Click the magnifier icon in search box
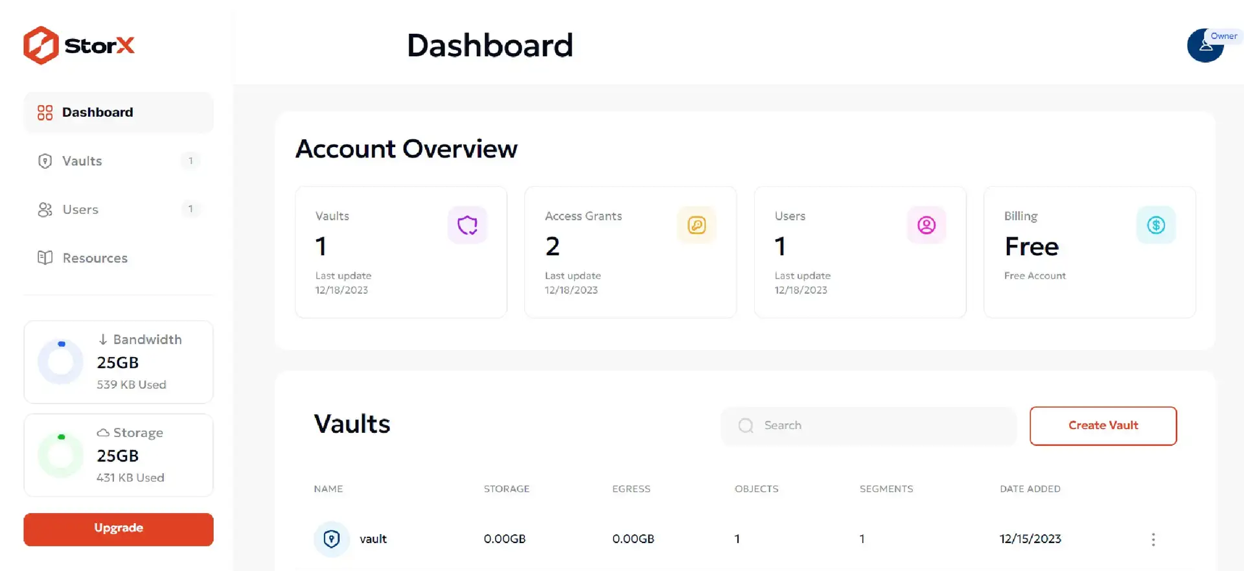This screenshot has height=571, width=1244. (x=746, y=426)
